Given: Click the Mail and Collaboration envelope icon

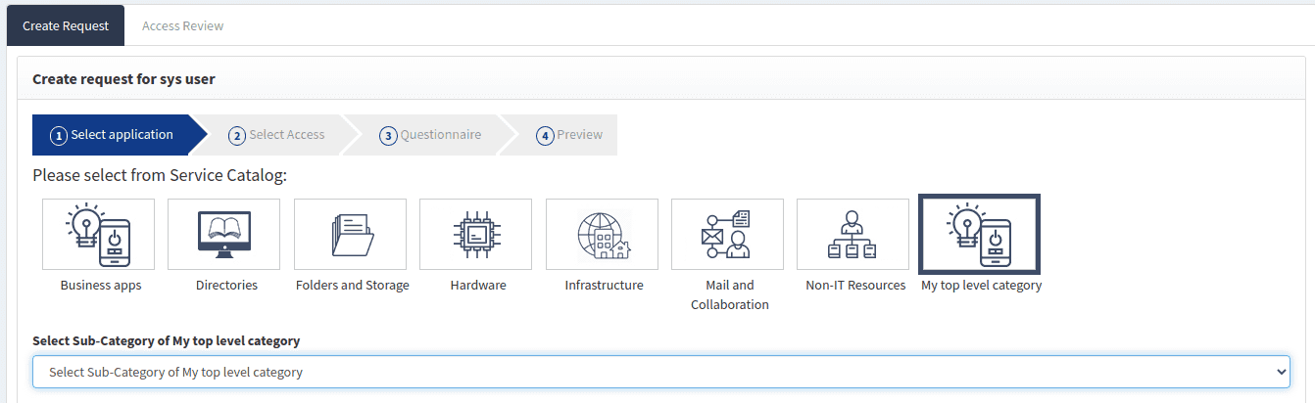Looking at the screenshot, I should click(727, 235).
